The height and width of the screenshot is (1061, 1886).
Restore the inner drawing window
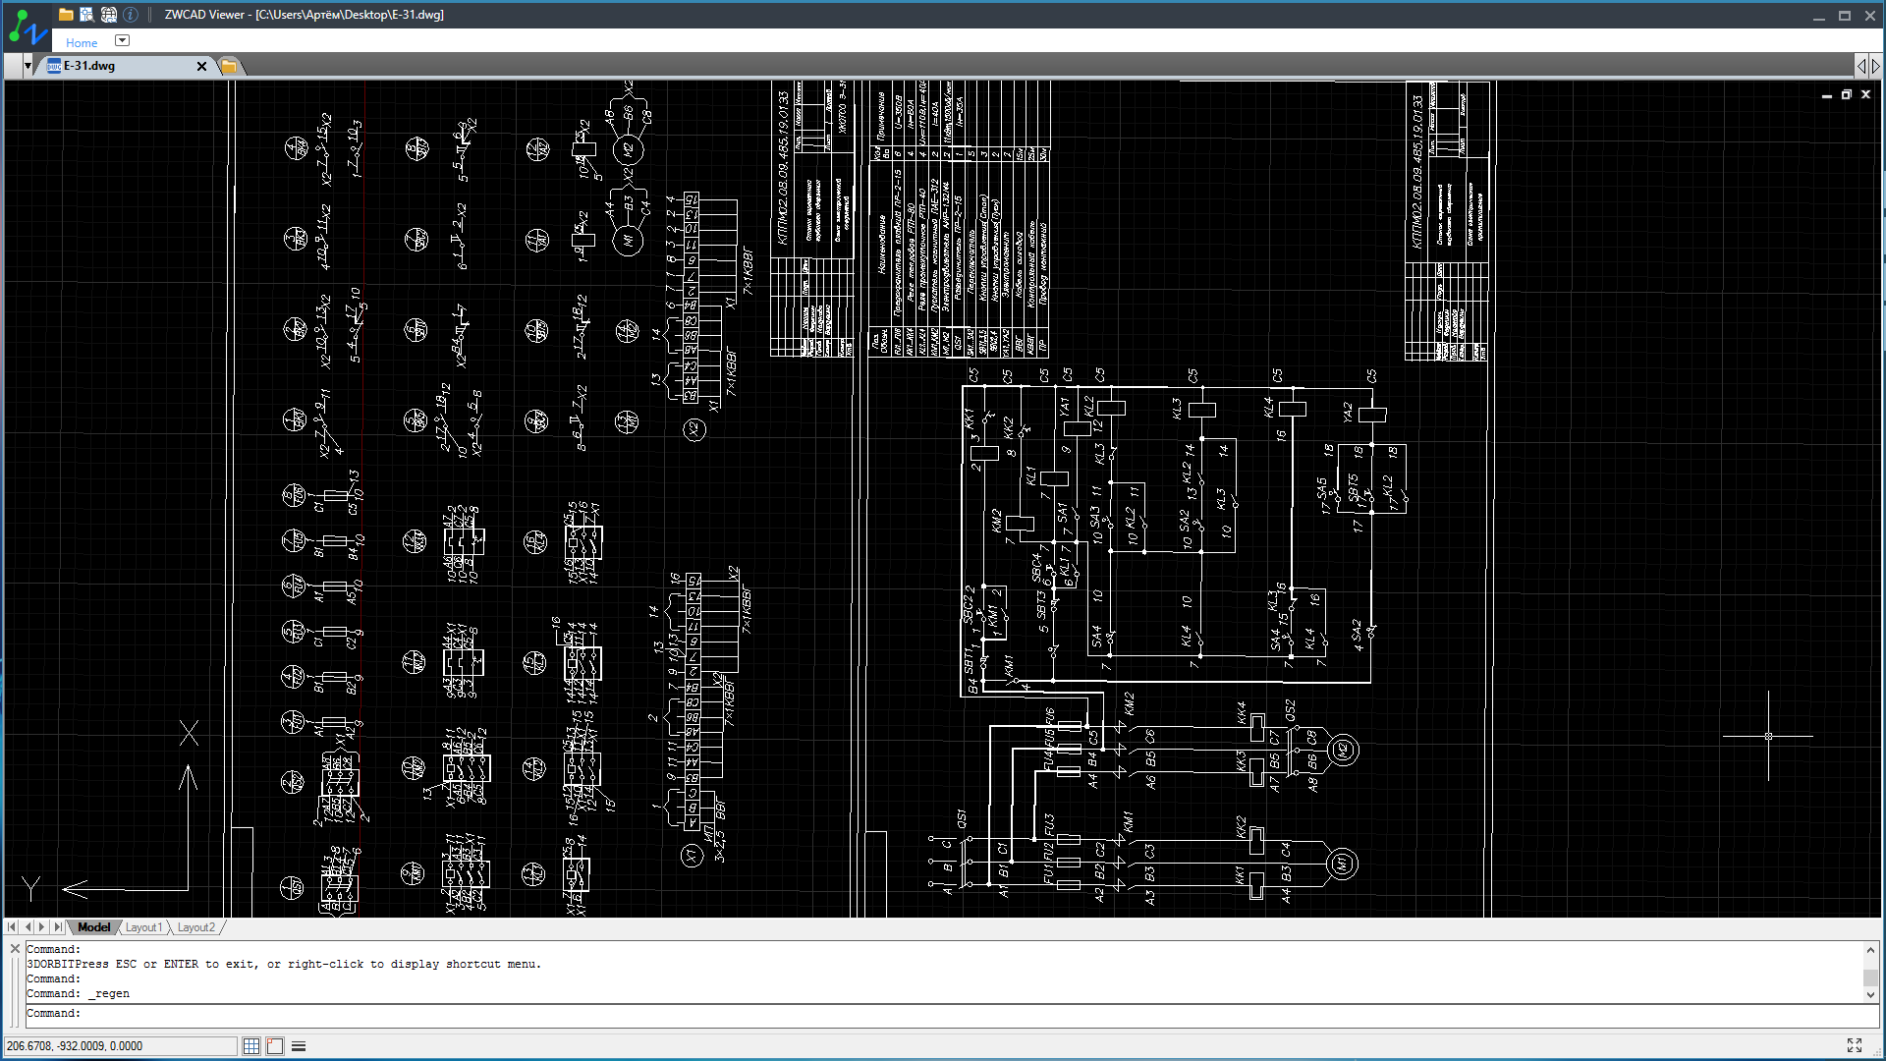point(1846,95)
